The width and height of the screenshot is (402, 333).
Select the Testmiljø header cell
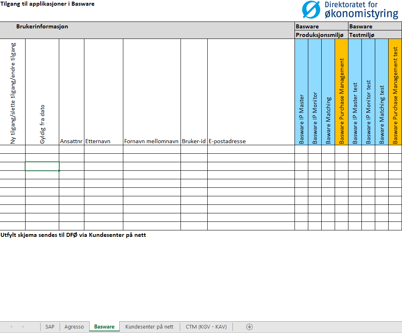375,34
